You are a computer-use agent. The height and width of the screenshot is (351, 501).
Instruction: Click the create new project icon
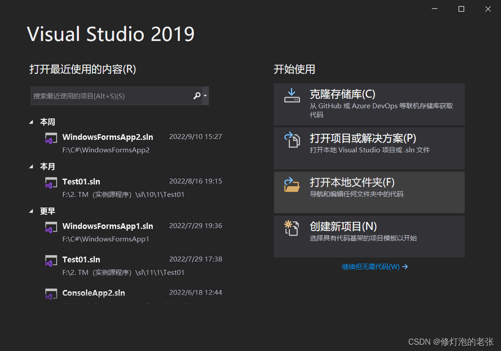(291, 228)
